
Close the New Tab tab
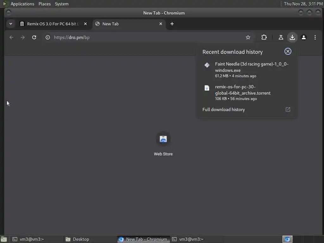click(x=160, y=24)
